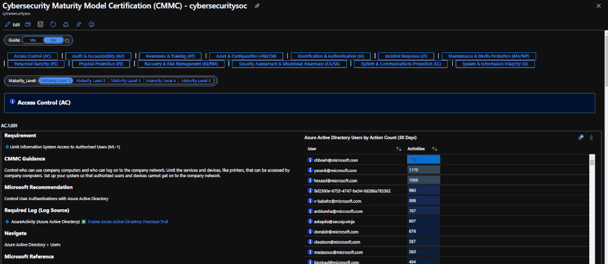This screenshot has height=264, width=608.
Task: Click the 1066 activities bar cell
Action: [424, 180]
